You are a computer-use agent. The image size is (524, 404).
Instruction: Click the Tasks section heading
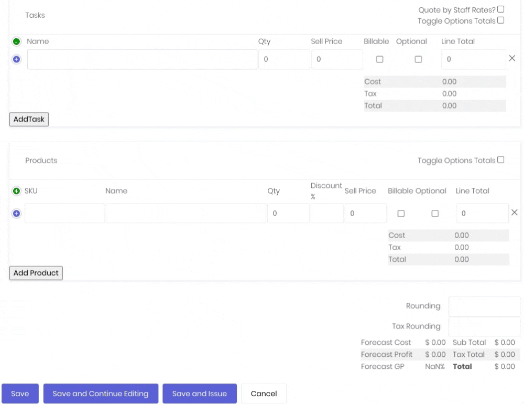[35, 15]
